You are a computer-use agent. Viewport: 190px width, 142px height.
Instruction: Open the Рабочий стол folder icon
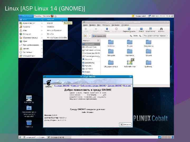(130, 63)
